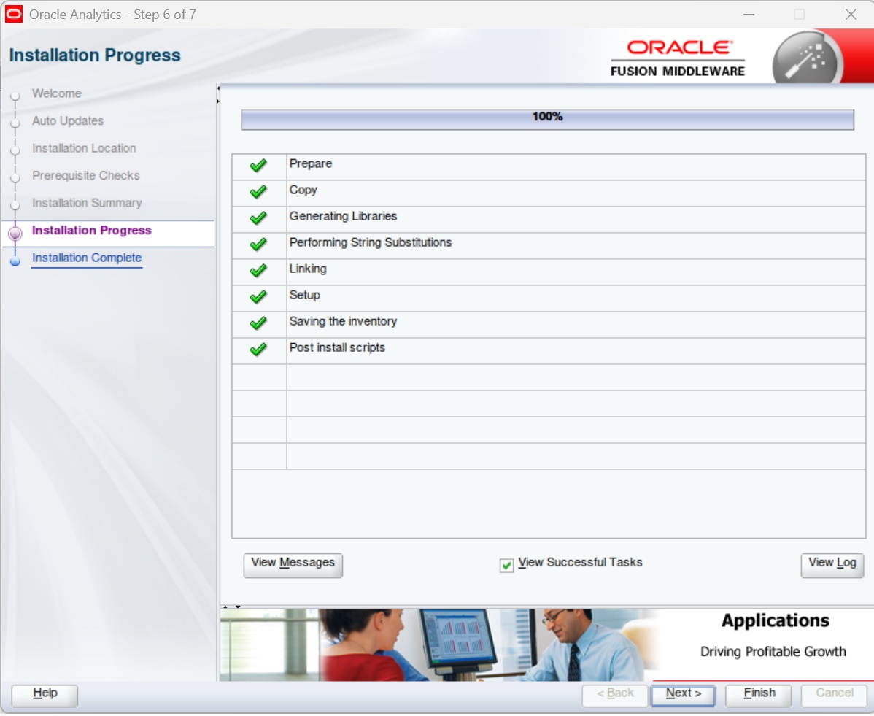Click the Setup task row text
Viewport: 874px width, 716px height.
point(304,295)
